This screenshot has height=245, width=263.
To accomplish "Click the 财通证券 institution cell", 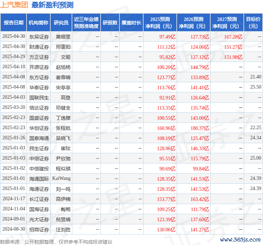I will [39, 47].
